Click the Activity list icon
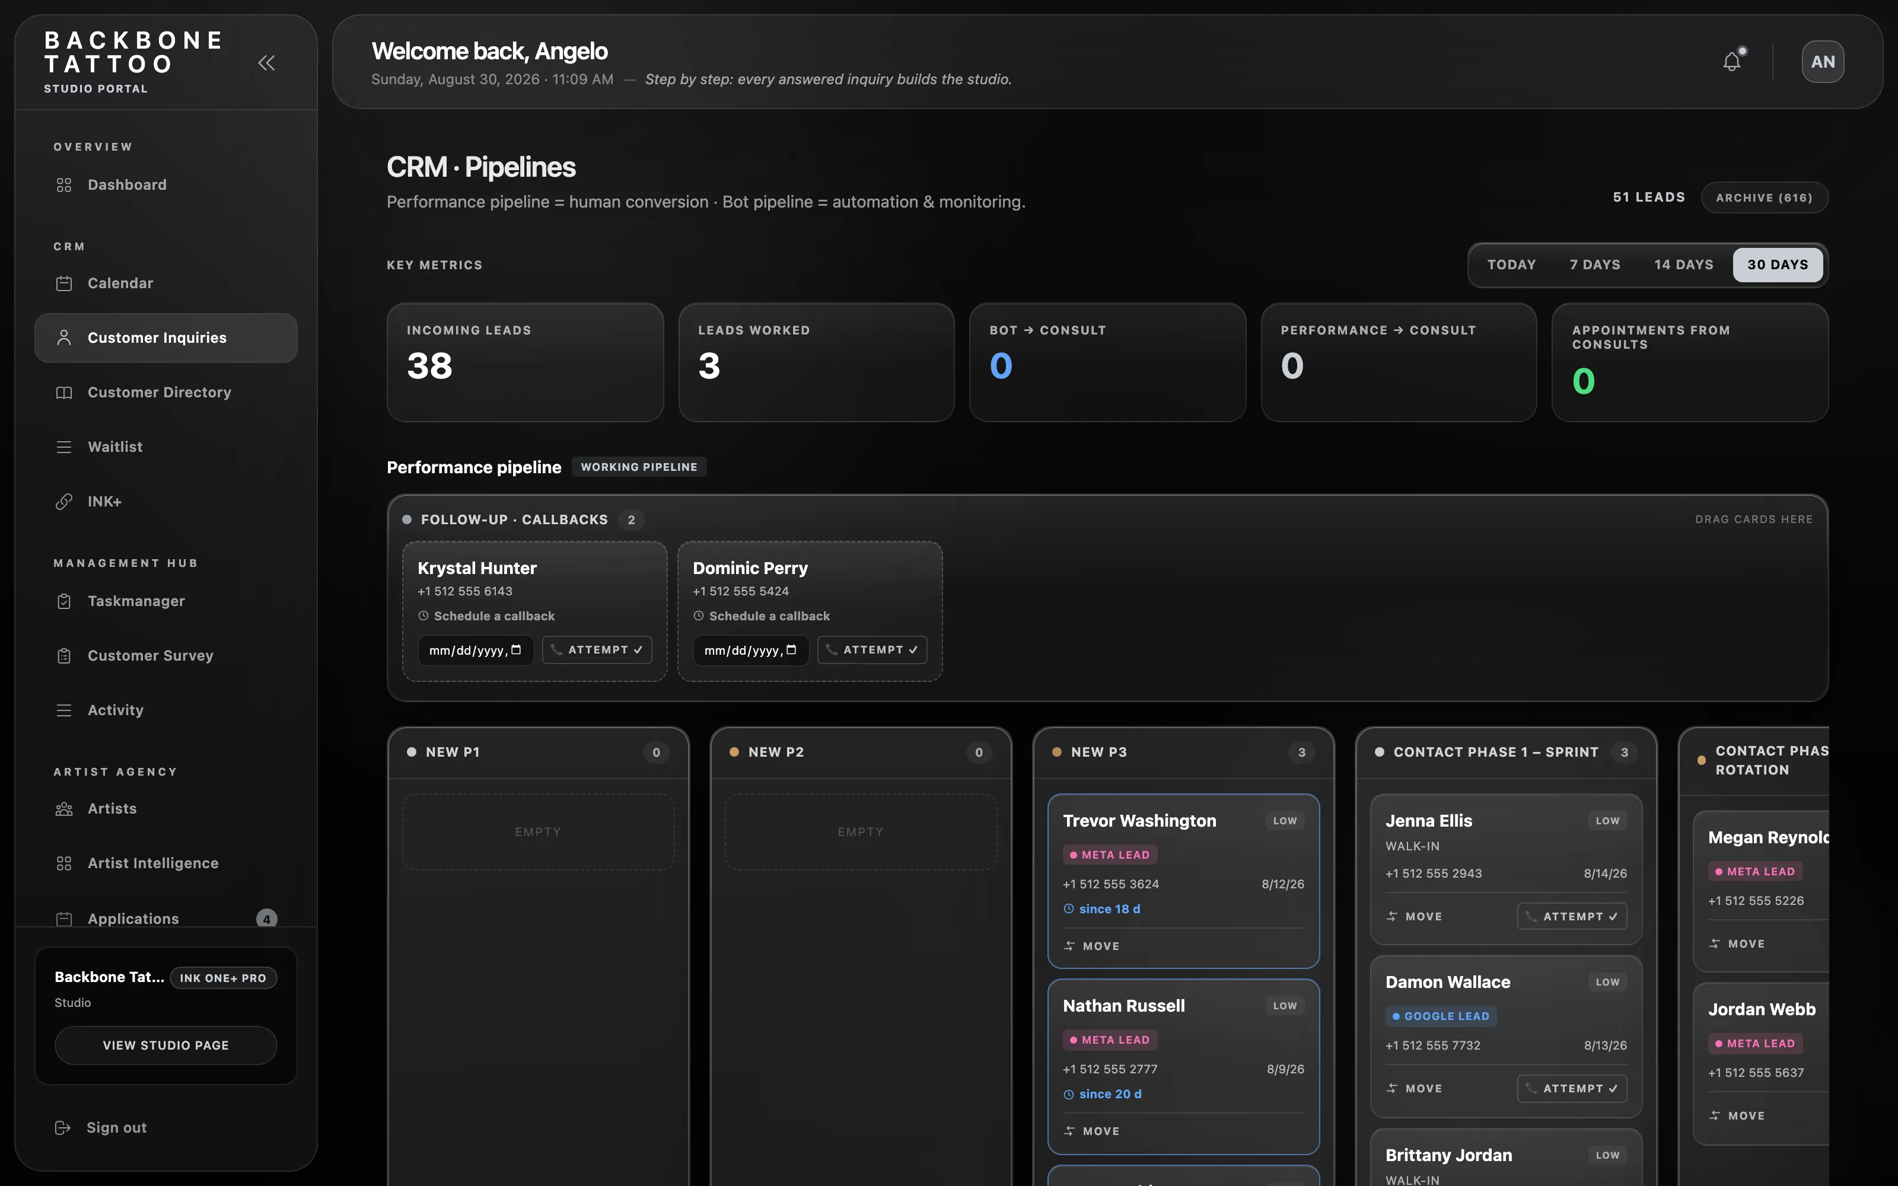The height and width of the screenshot is (1186, 1898). click(x=64, y=710)
